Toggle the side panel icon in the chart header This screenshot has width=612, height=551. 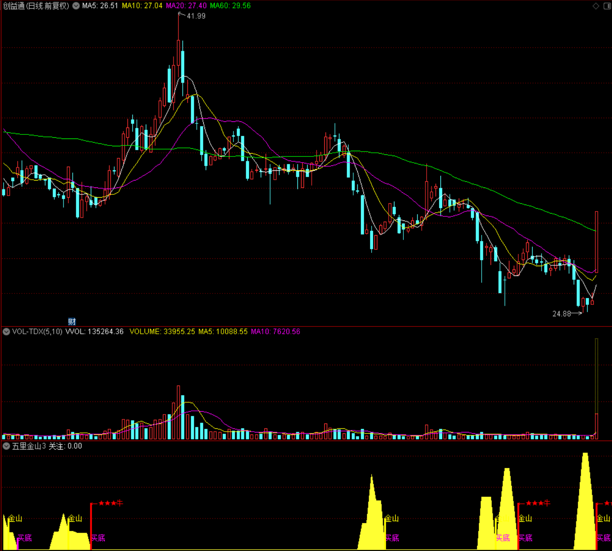(607, 6)
